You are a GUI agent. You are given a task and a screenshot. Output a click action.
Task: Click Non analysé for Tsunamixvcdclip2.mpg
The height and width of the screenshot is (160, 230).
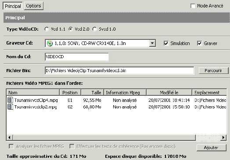[x=125, y=107]
